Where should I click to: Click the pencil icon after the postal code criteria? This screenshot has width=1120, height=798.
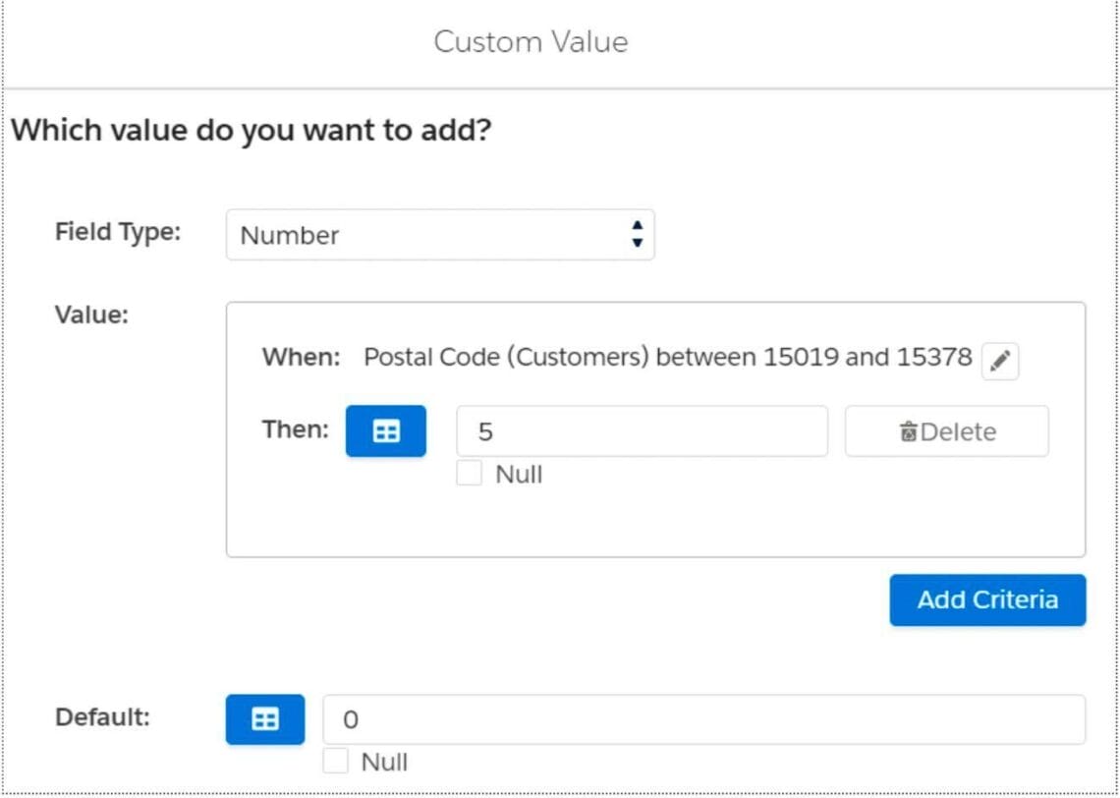pos(999,360)
